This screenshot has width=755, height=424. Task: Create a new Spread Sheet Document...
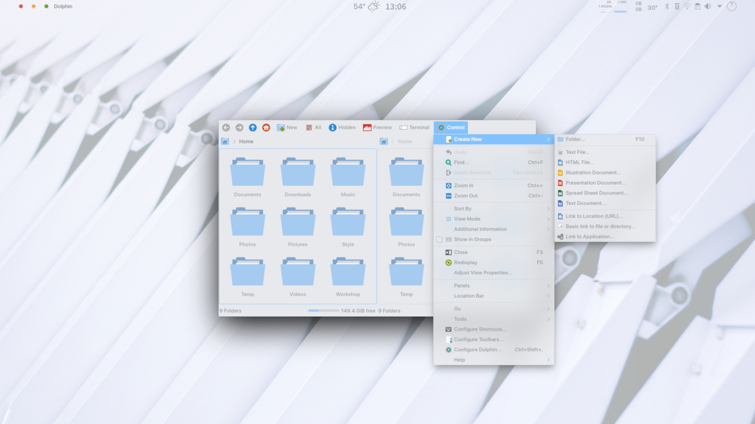click(x=605, y=193)
